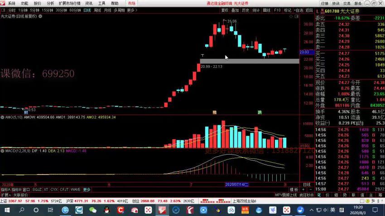The image size is (385, 216).
Task: Click the 财 marker below the chart
Action: 26,113
